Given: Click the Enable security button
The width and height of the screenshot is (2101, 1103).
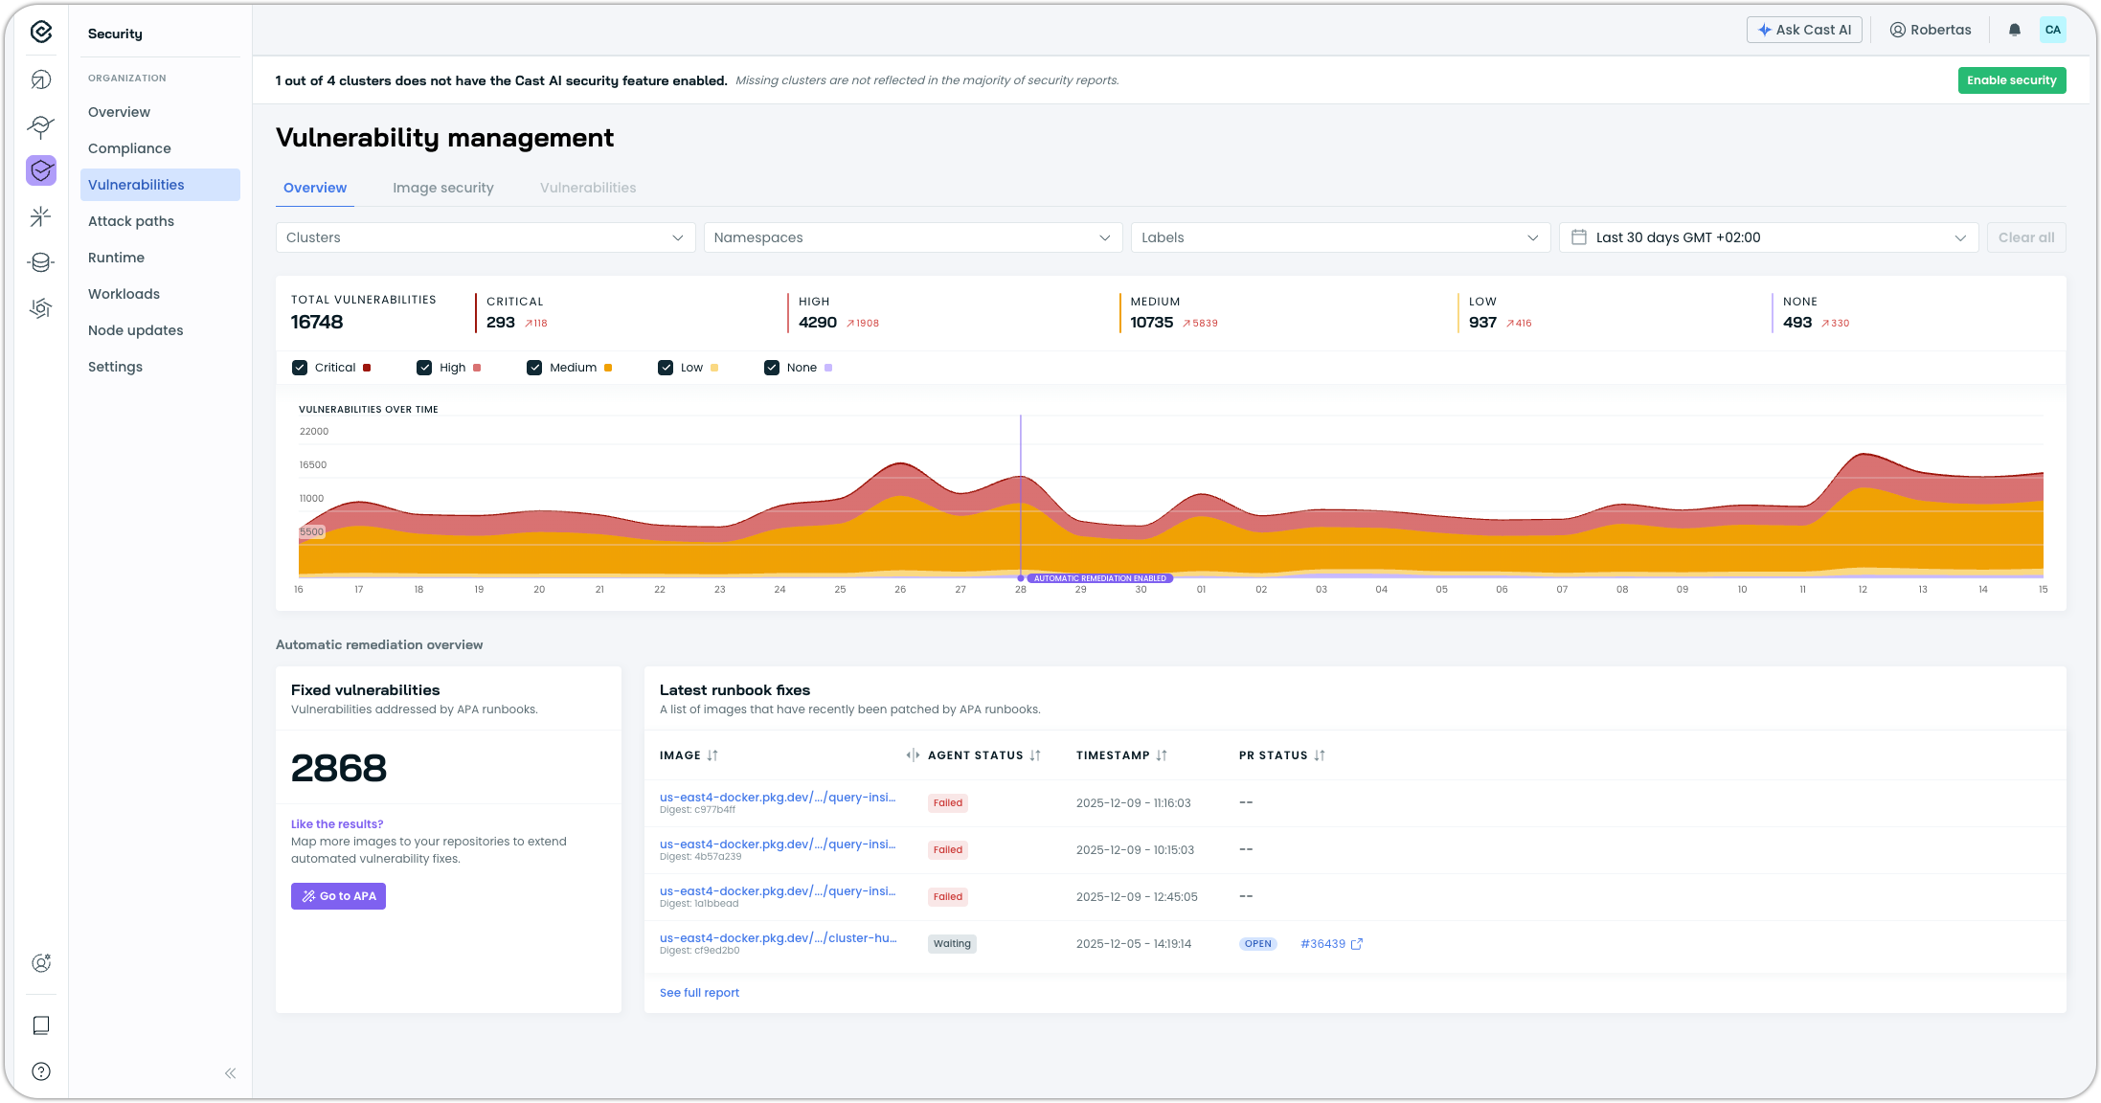Looking at the screenshot, I should (x=2011, y=80).
